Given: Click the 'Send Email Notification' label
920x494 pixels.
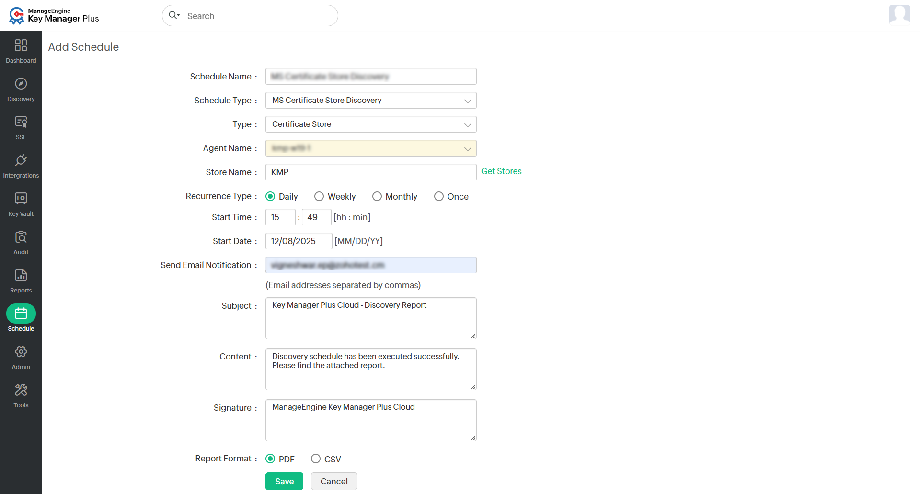Looking at the screenshot, I should coord(206,265).
